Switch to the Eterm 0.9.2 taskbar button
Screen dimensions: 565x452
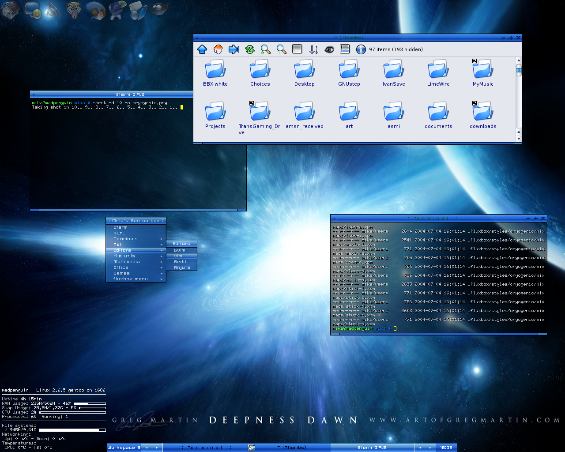372,448
